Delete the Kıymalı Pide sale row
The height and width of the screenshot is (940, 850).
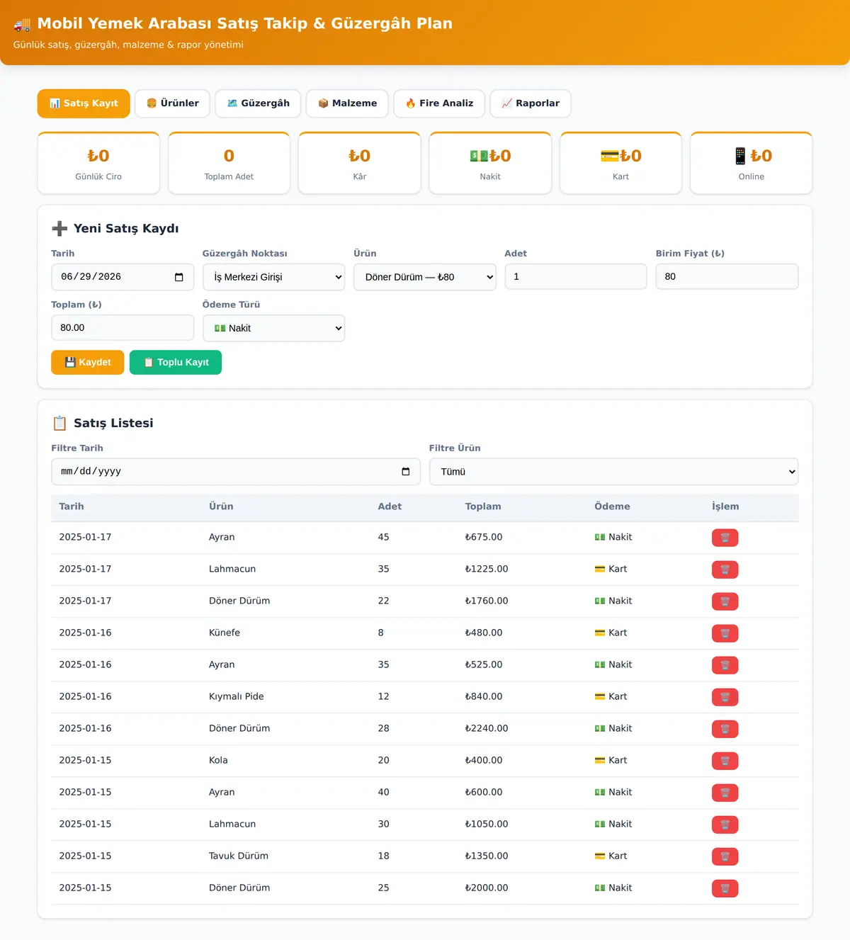pyautogui.click(x=725, y=697)
